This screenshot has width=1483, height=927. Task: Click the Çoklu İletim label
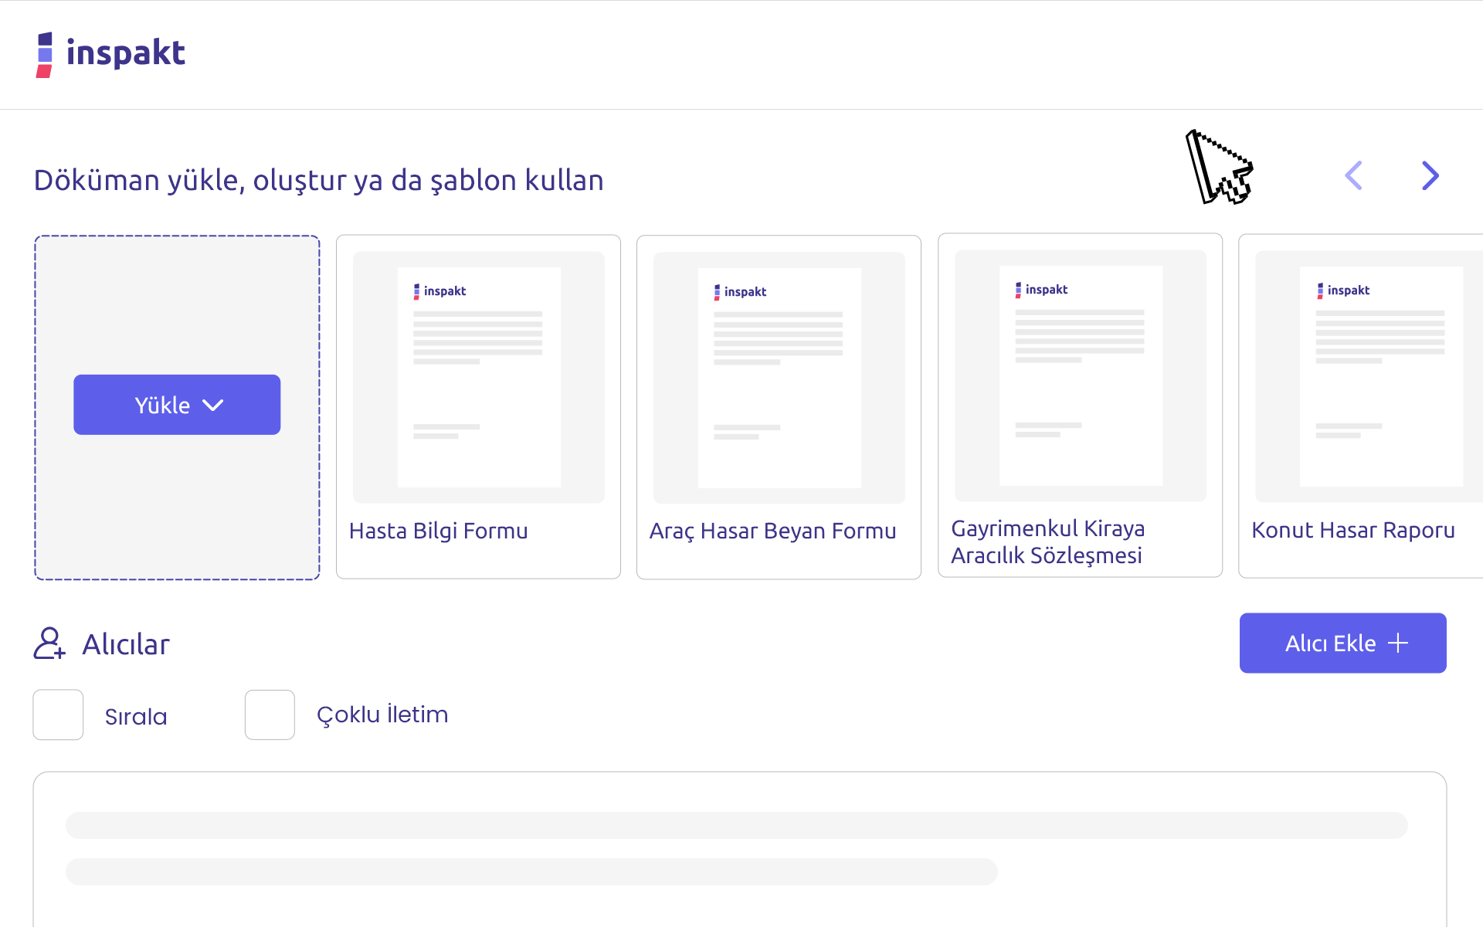(x=382, y=715)
